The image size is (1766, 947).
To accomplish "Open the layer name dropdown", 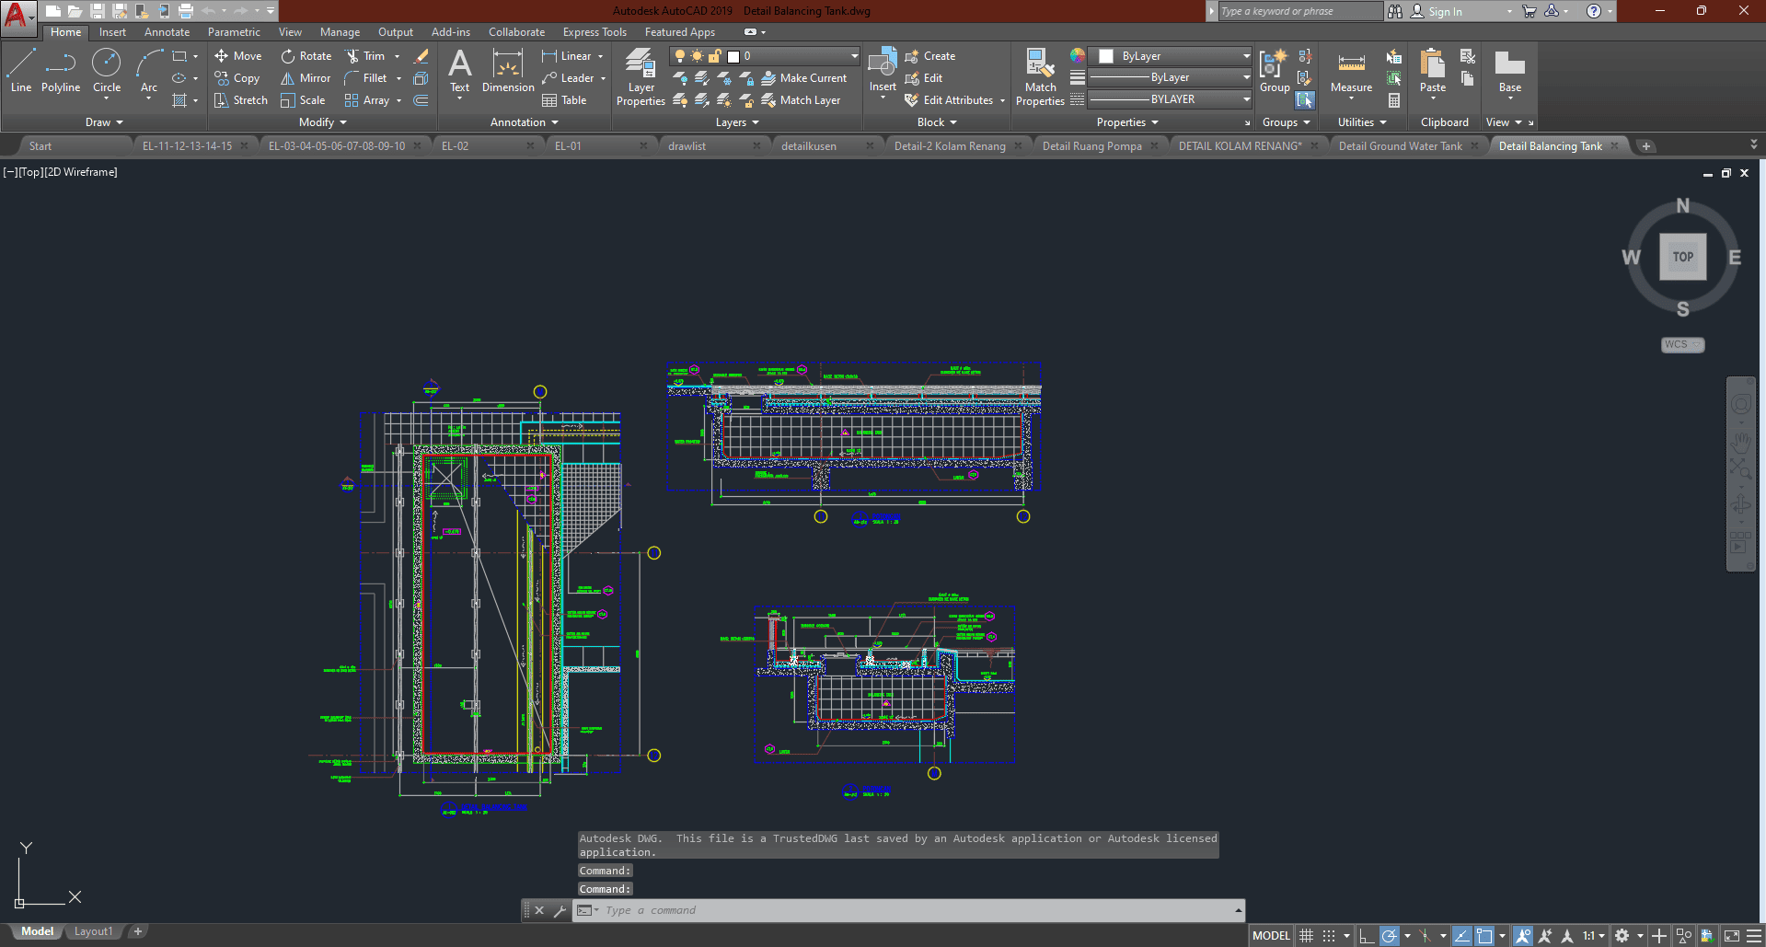I will (854, 56).
